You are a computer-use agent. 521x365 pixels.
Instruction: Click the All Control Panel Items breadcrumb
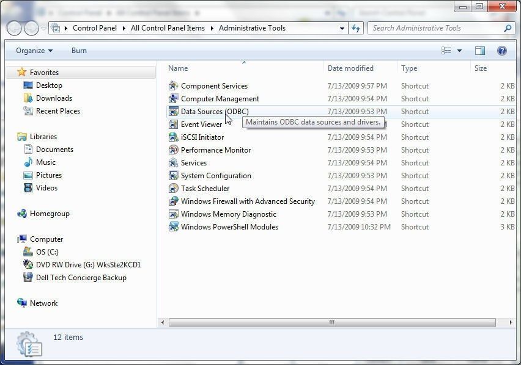click(168, 28)
